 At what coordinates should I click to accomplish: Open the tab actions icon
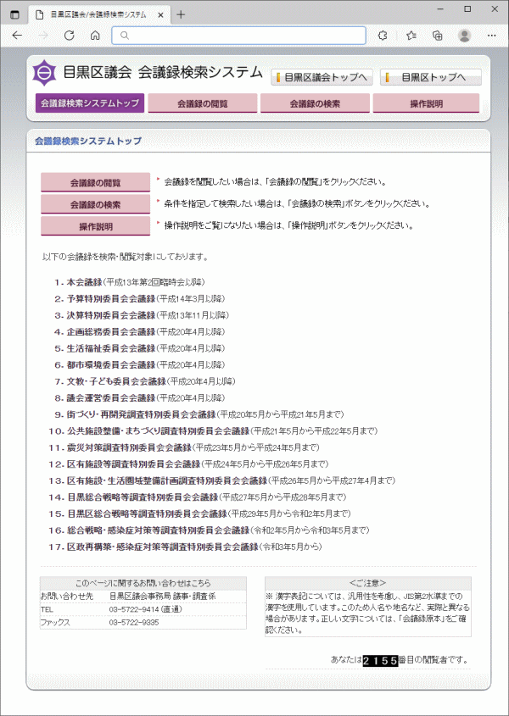(15, 14)
